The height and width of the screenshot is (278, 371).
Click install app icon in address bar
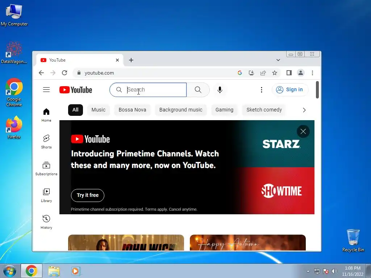251,73
